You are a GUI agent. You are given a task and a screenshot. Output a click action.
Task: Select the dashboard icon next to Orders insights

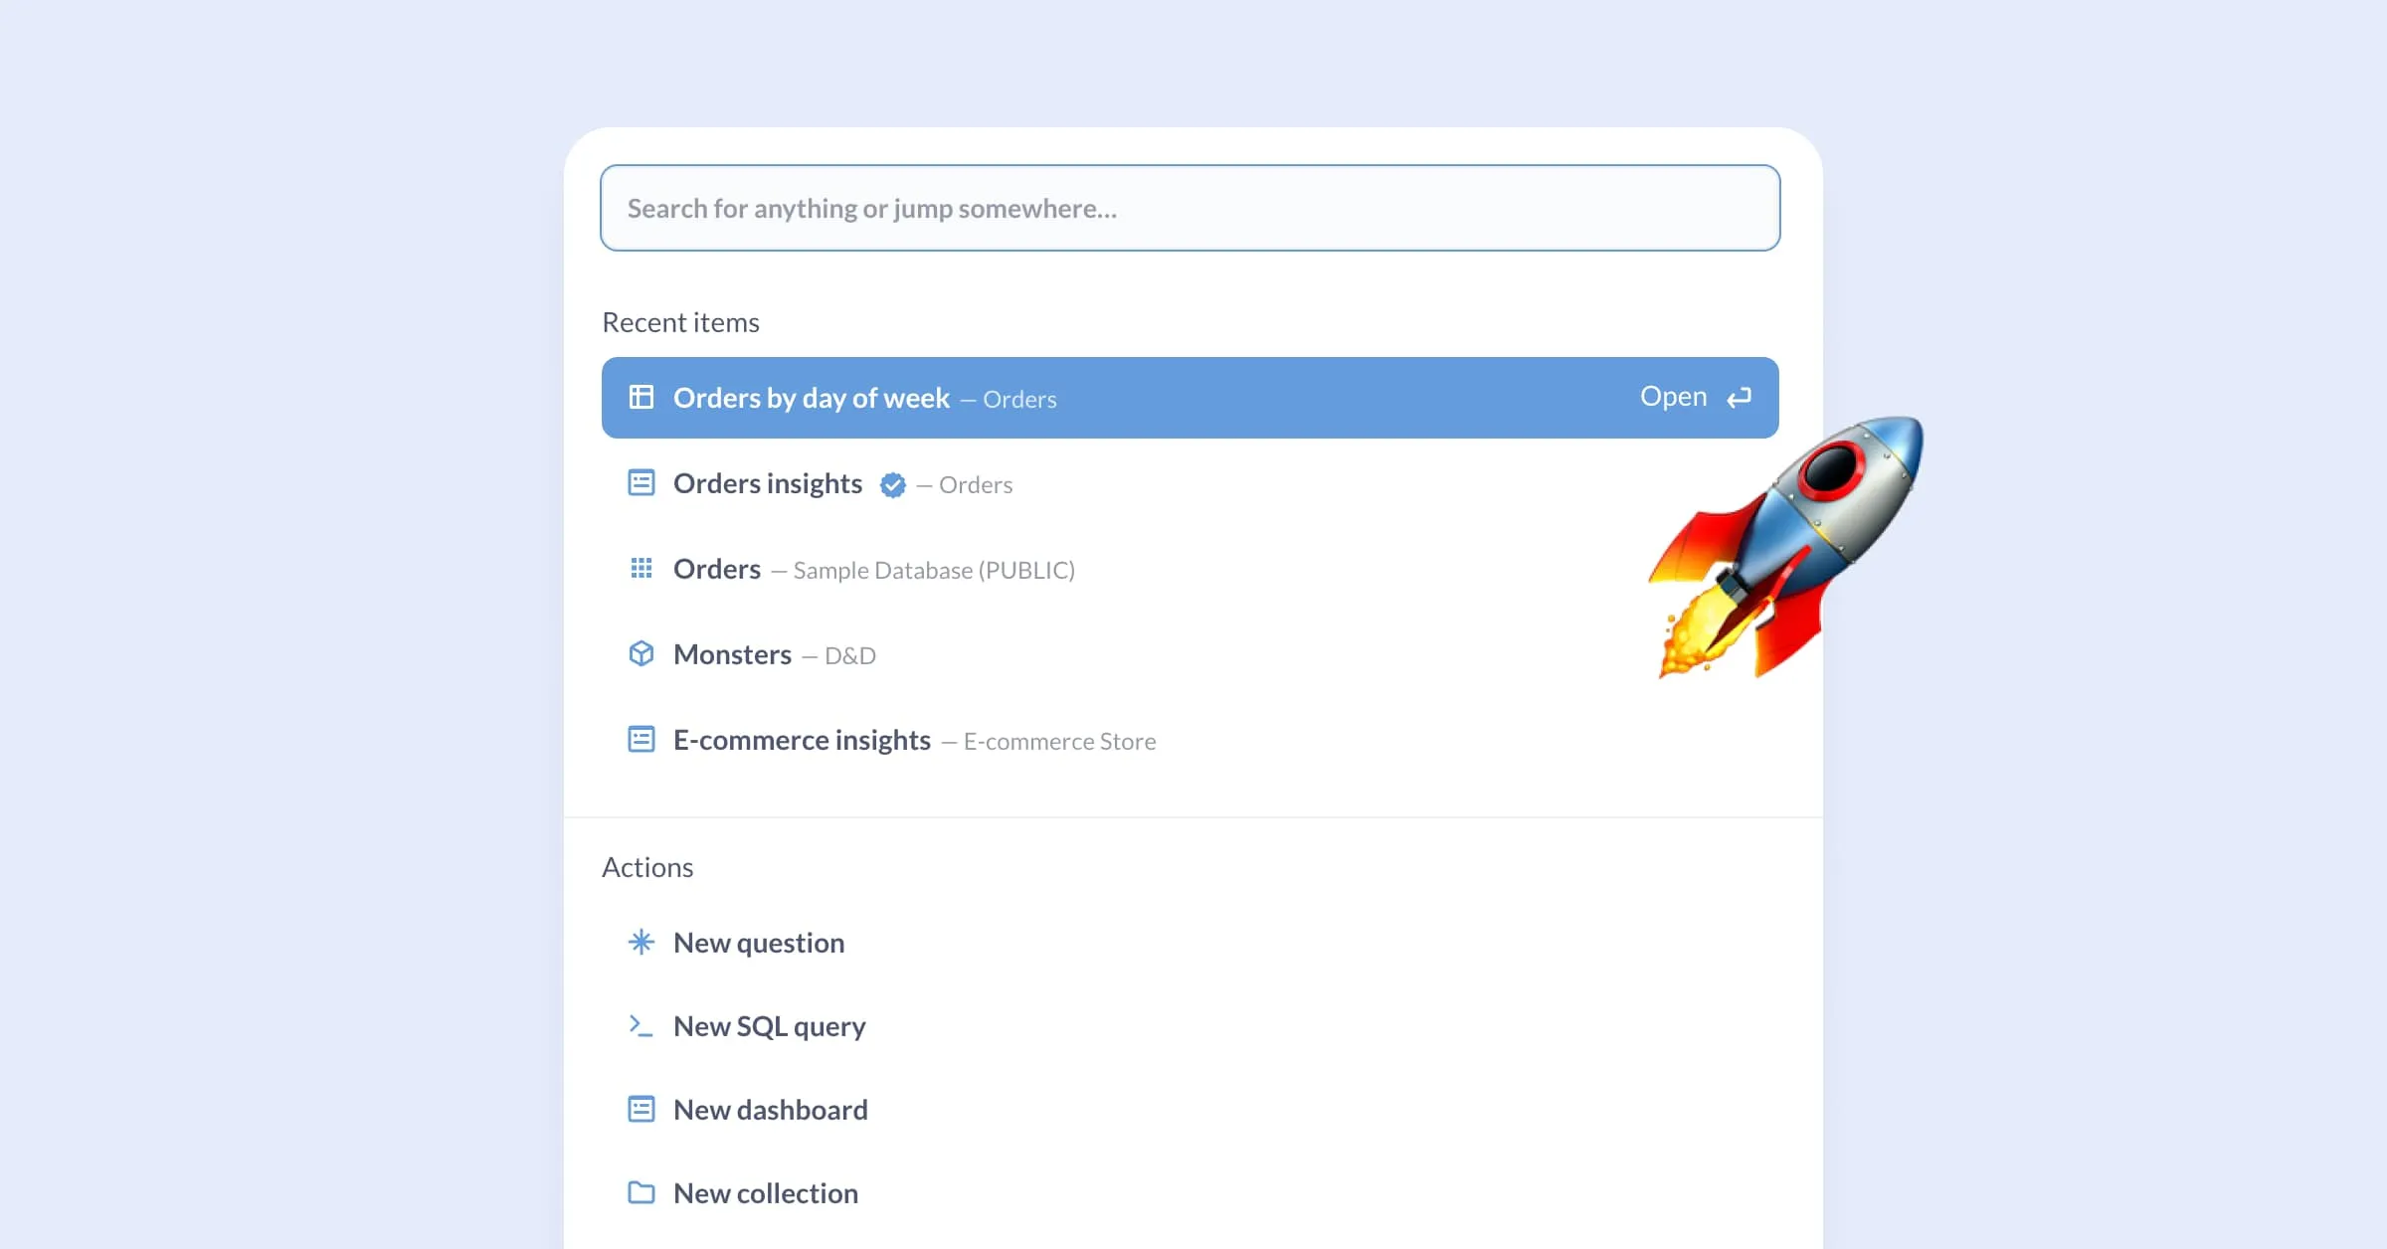[642, 483]
